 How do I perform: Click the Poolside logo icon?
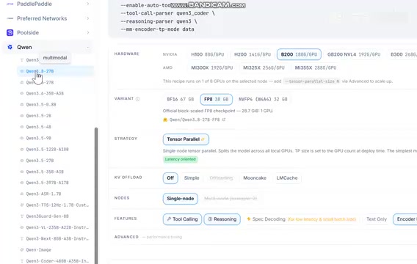pos(10,33)
